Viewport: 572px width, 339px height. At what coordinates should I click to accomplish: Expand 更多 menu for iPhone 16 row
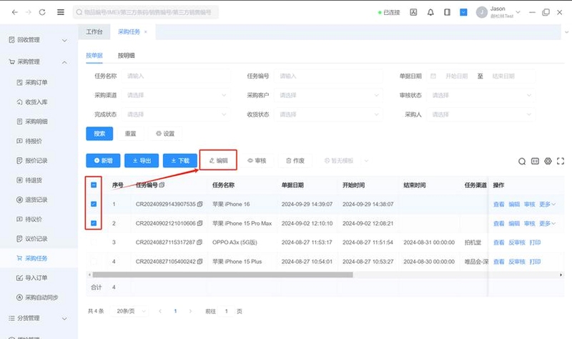click(547, 205)
